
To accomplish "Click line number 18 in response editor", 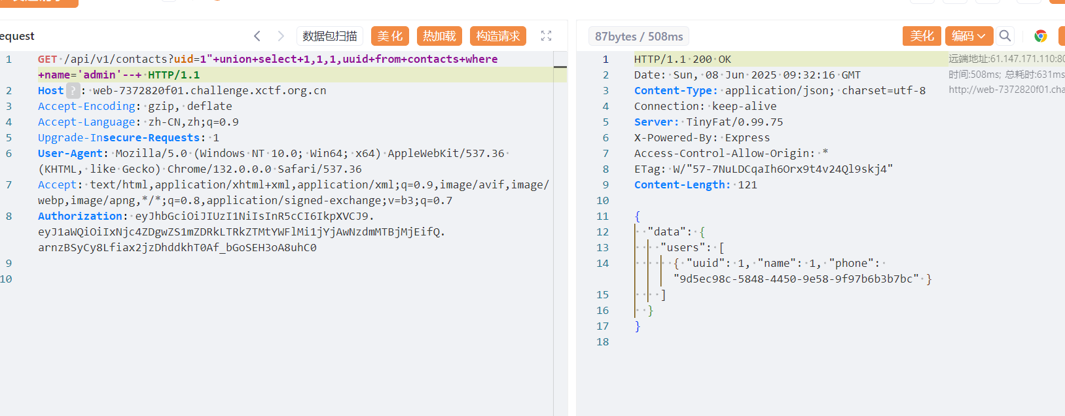I will [x=602, y=341].
